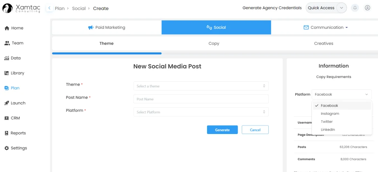378x172 pixels.
Task: Click the Data chart icon
Action: [x=7, y=58]
